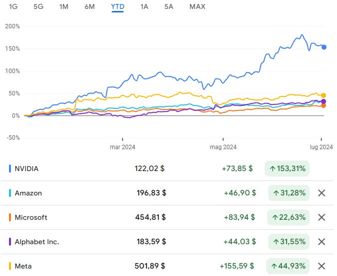Click Meta's 44,93% gain badge
Viewport: 337px width, 276px height.
pyautogui.click(x=288, y=266)
